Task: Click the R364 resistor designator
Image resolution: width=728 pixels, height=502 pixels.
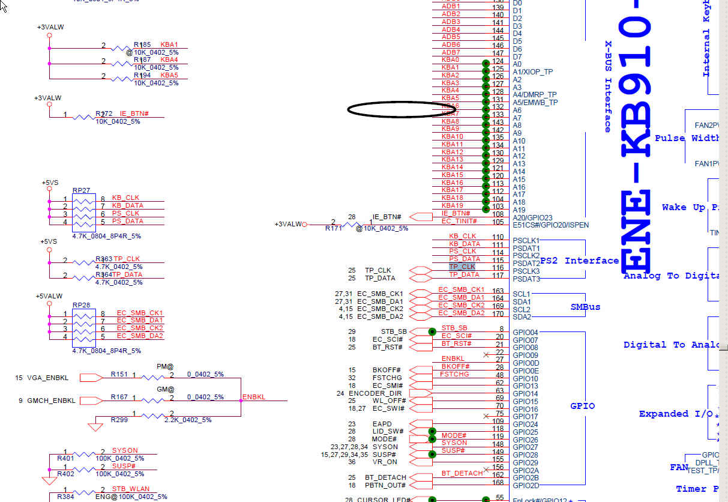Action: [x=104, y=274]
